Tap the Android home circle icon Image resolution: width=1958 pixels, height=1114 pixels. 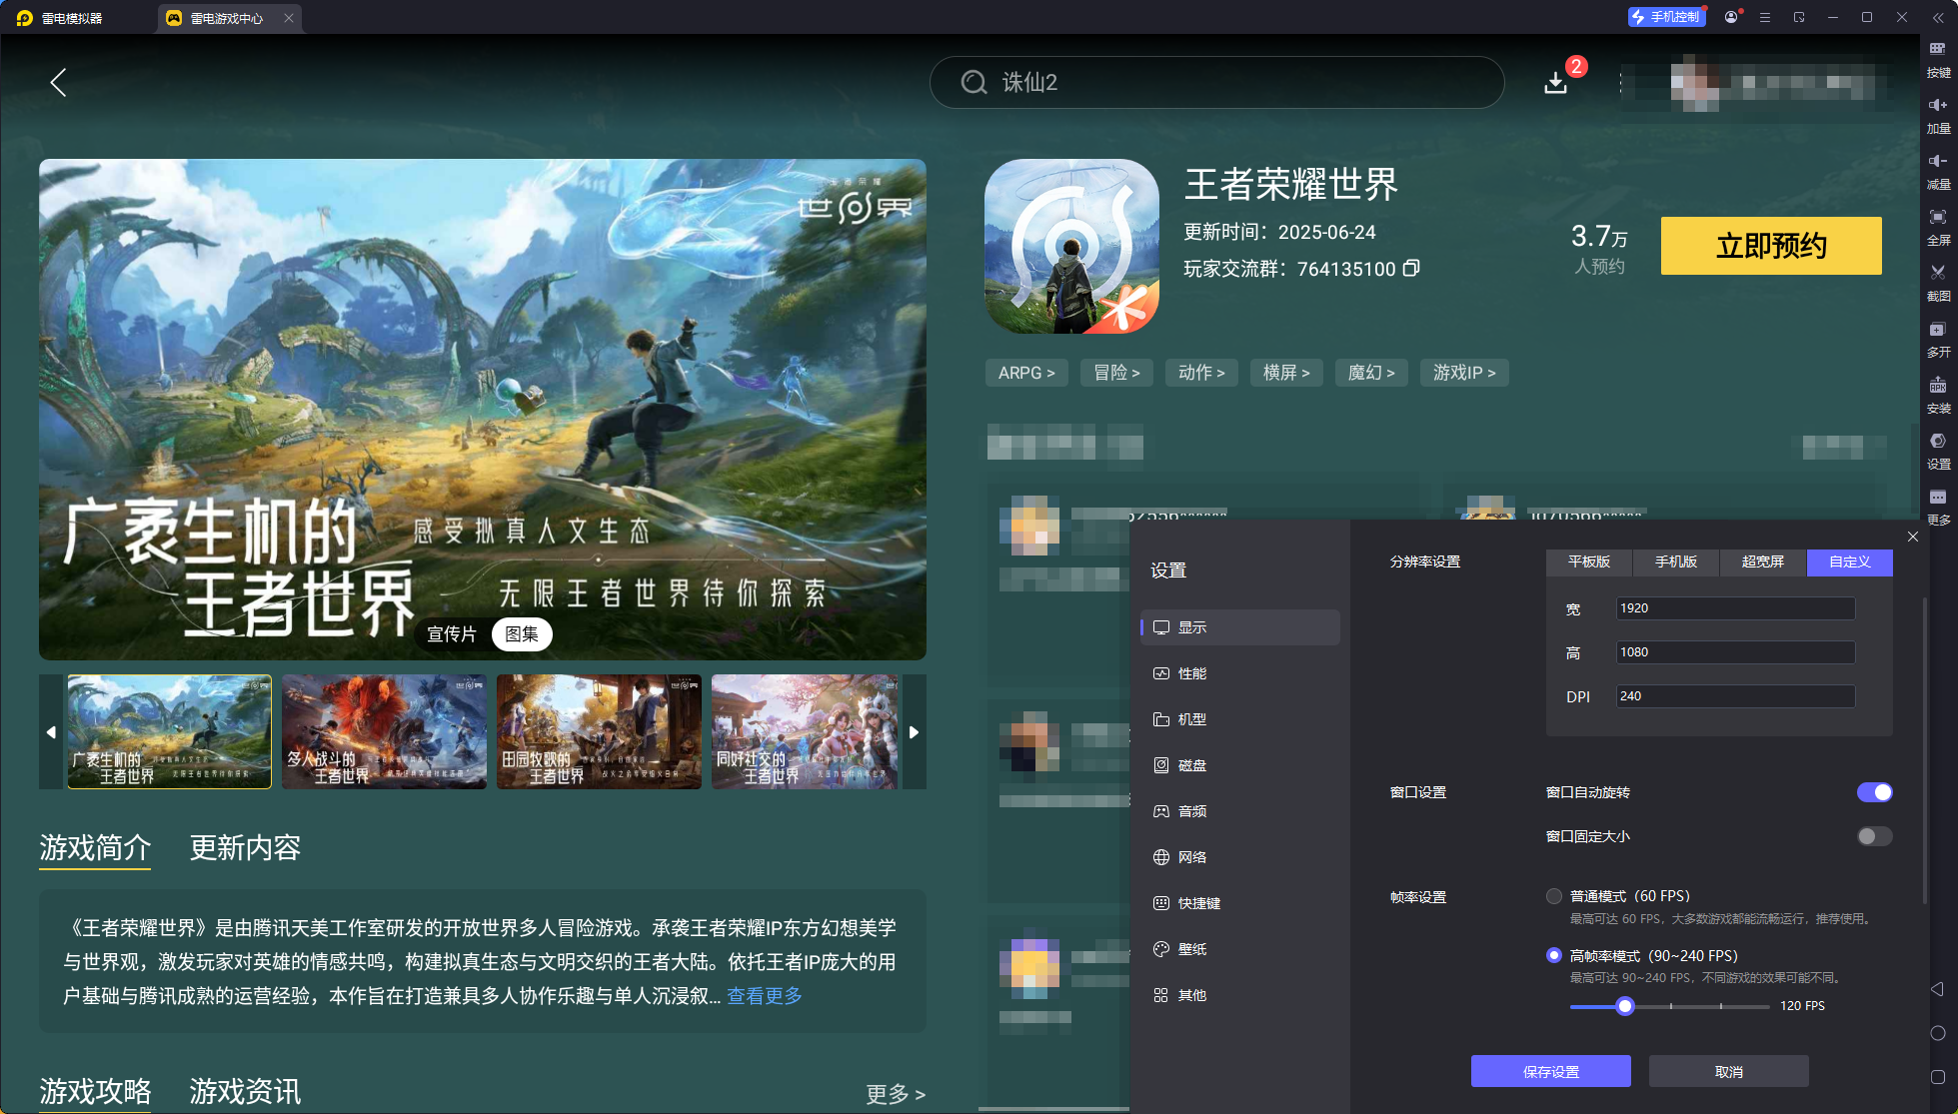point(1937,1033)
